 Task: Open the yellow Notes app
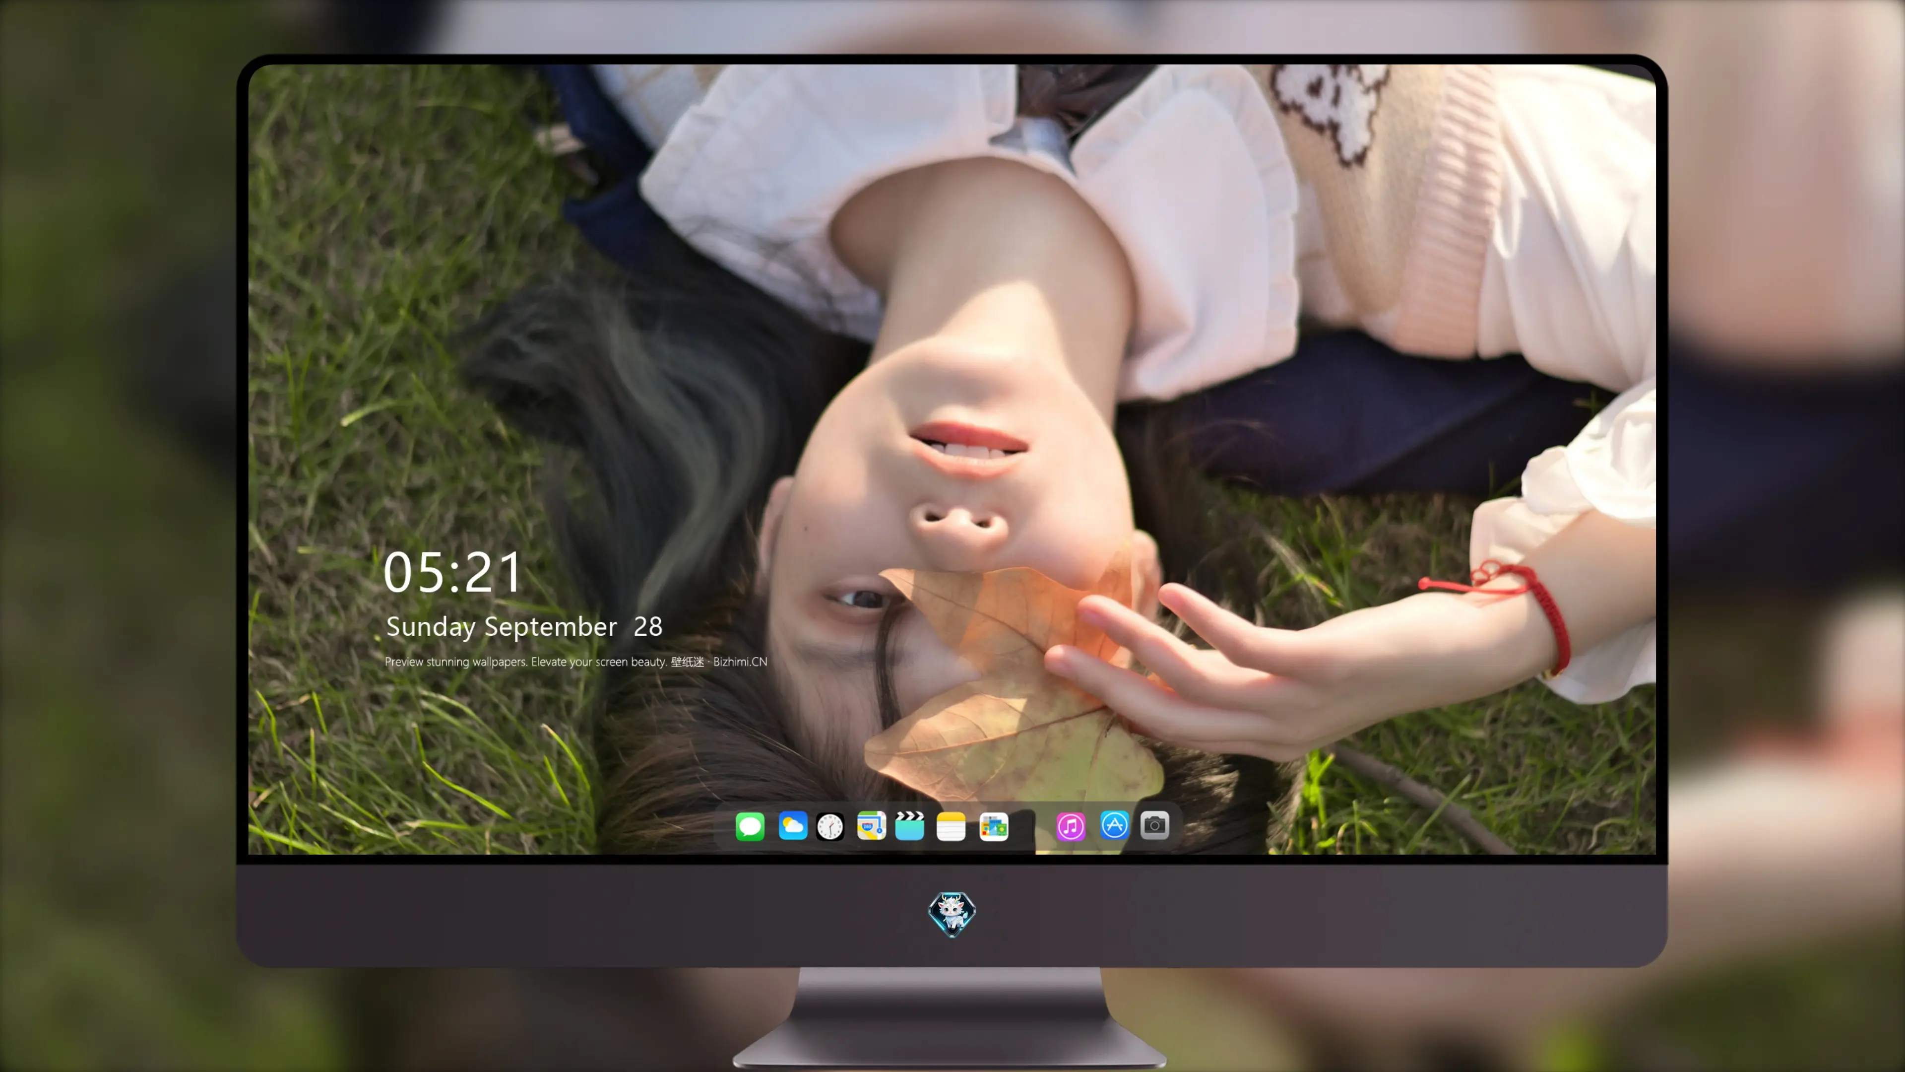tap(951, 826)
